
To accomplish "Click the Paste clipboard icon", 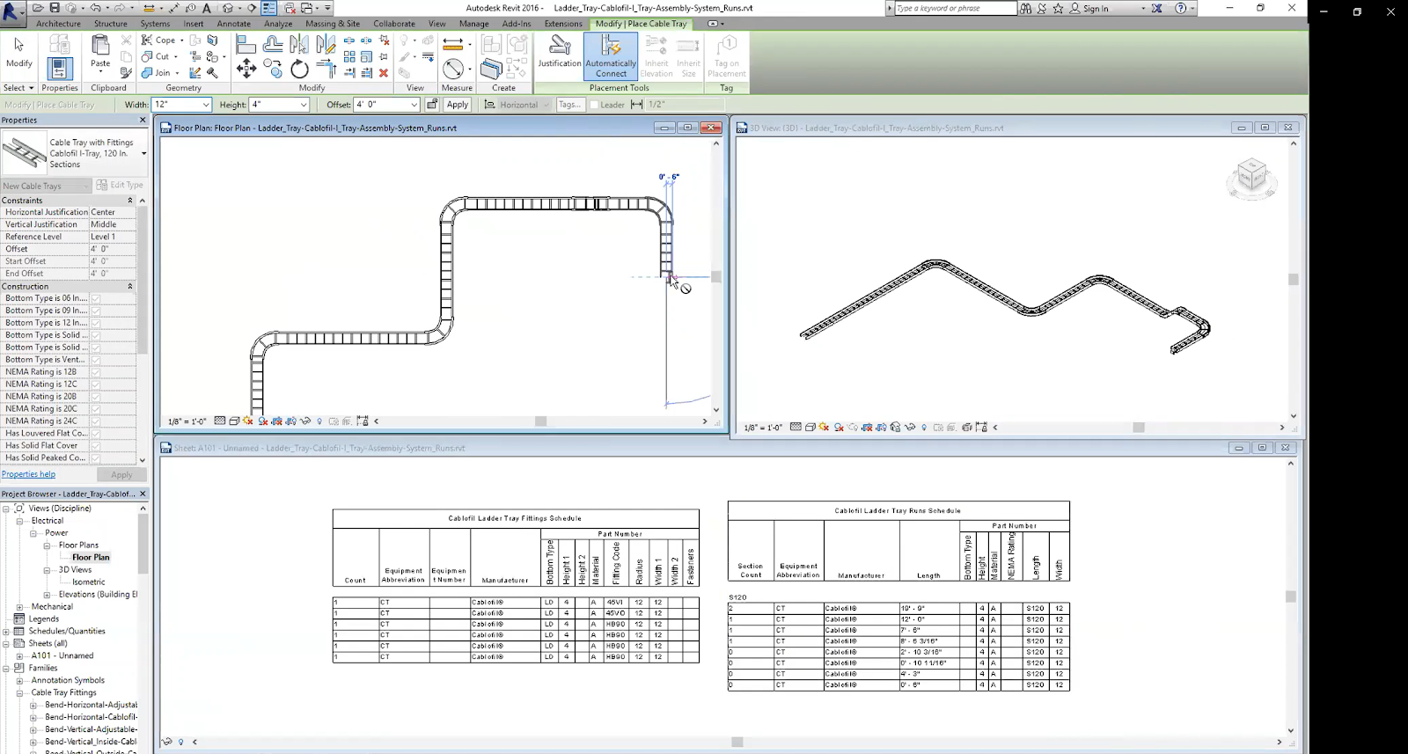I will (100, 46).
